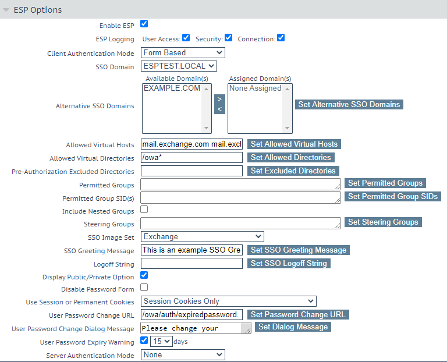Click Set Dialog Message button
This screenshot has width=447, height=362.
[293, 327]
